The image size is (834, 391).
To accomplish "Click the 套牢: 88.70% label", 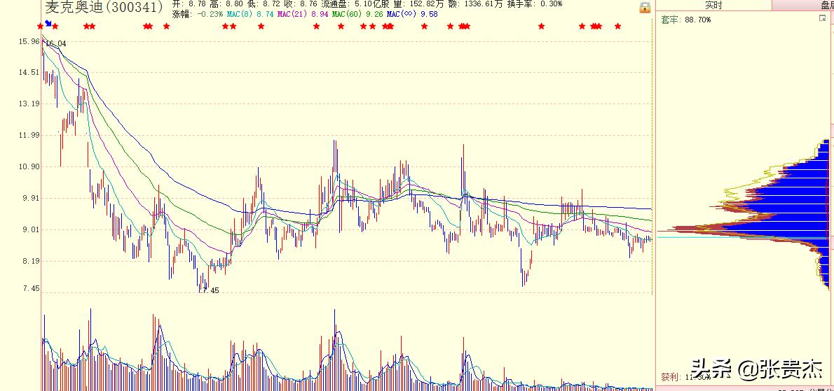I will tap(685, 20).
